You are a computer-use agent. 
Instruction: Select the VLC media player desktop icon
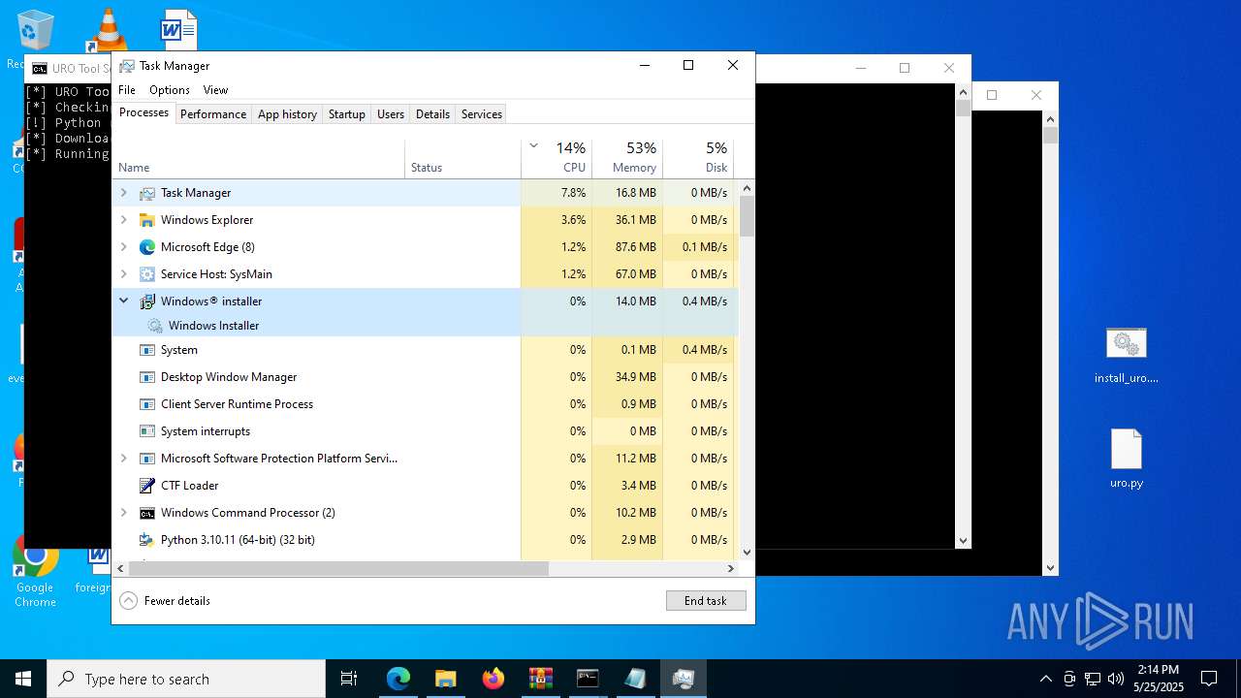click(108, 29)
